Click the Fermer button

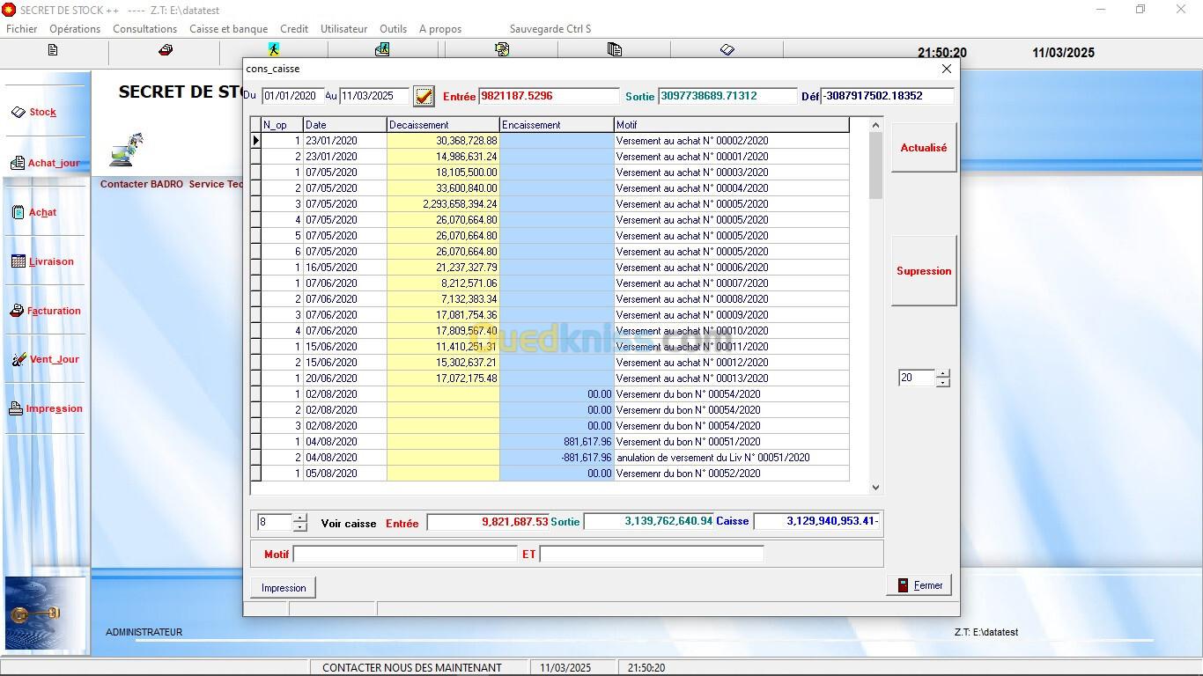[x=919, y=585]
